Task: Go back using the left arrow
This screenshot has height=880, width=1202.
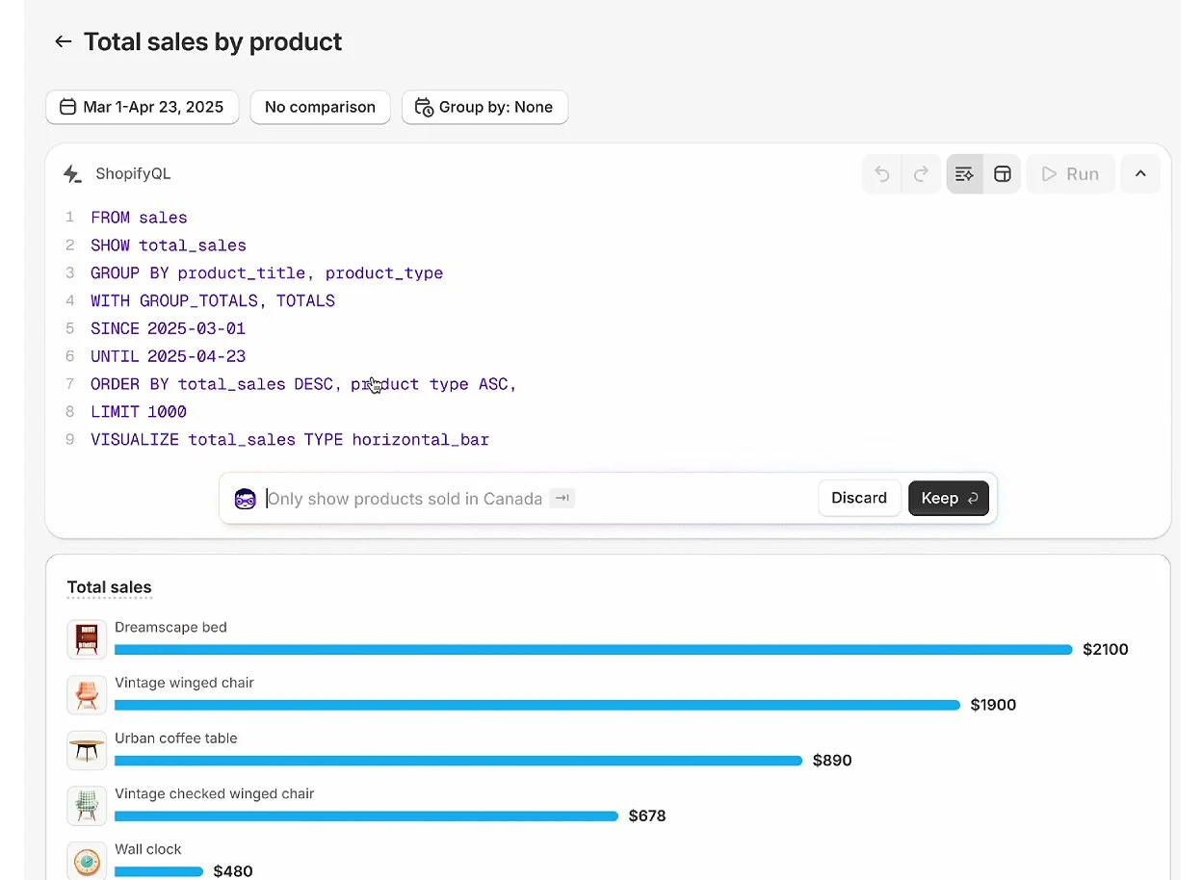Action: pos(64,41)
